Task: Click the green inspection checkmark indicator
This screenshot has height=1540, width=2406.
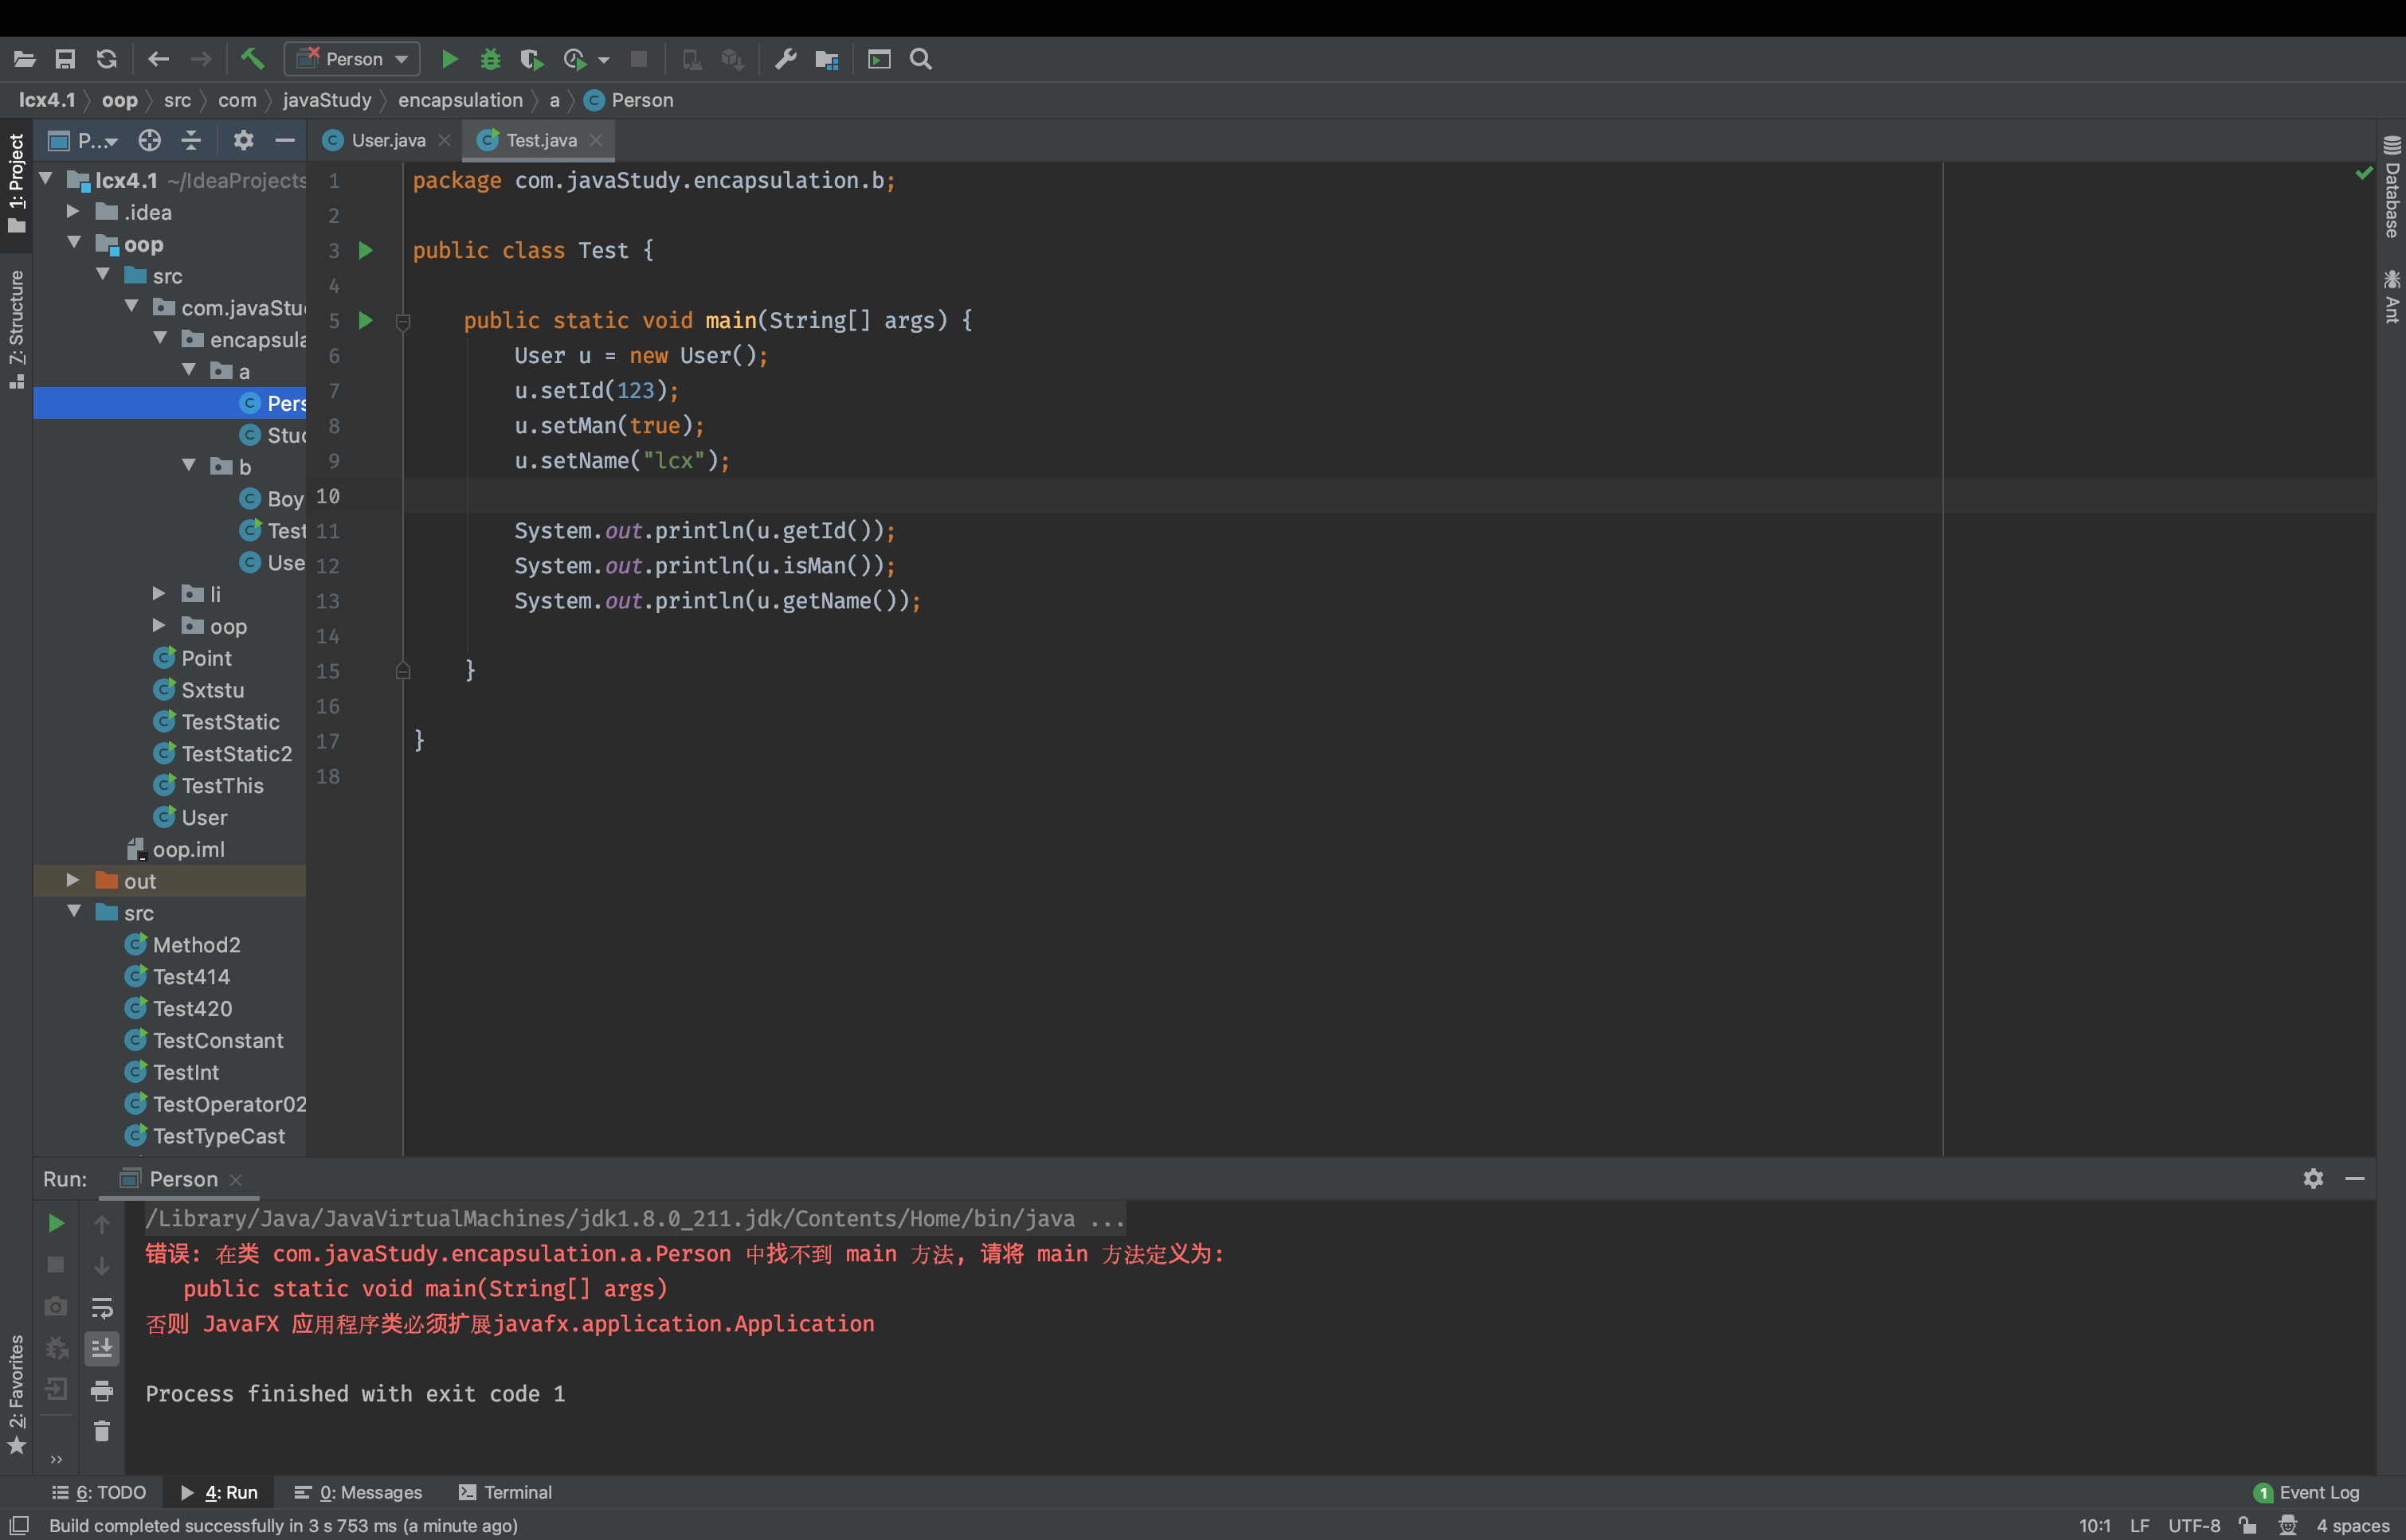Action: coord(2363,173)
